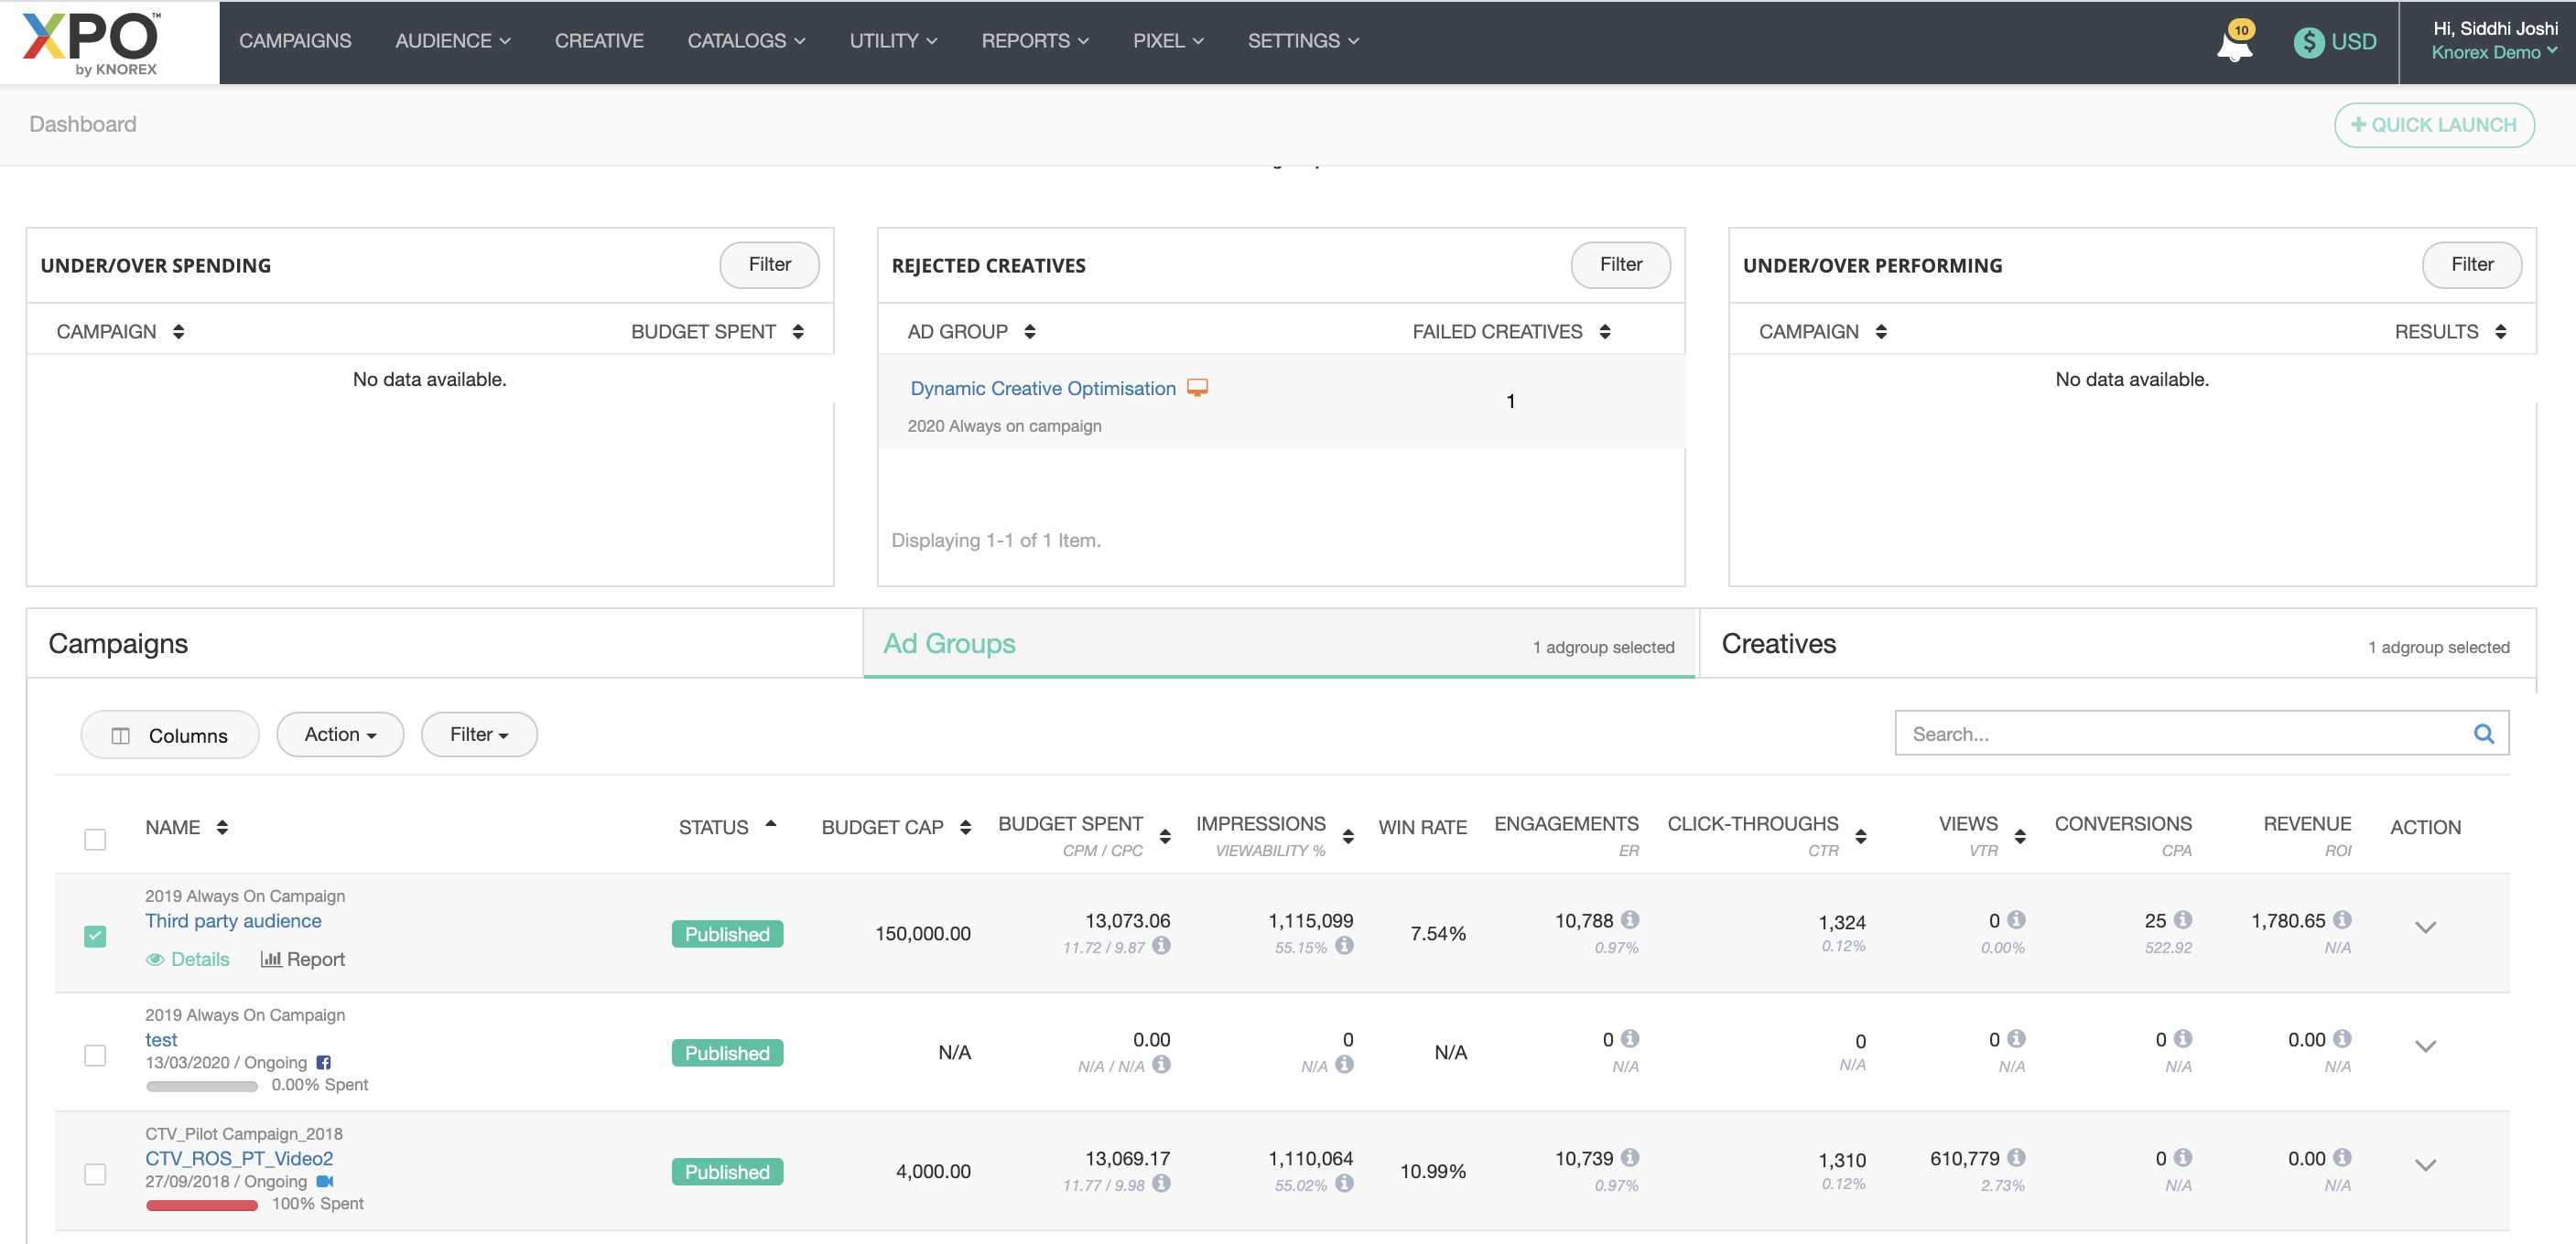Click monitor icon beside Dynamic Creative Optimisation
The width and height of the screenshot is (2576, 1244).
(x=1197, y=388)
